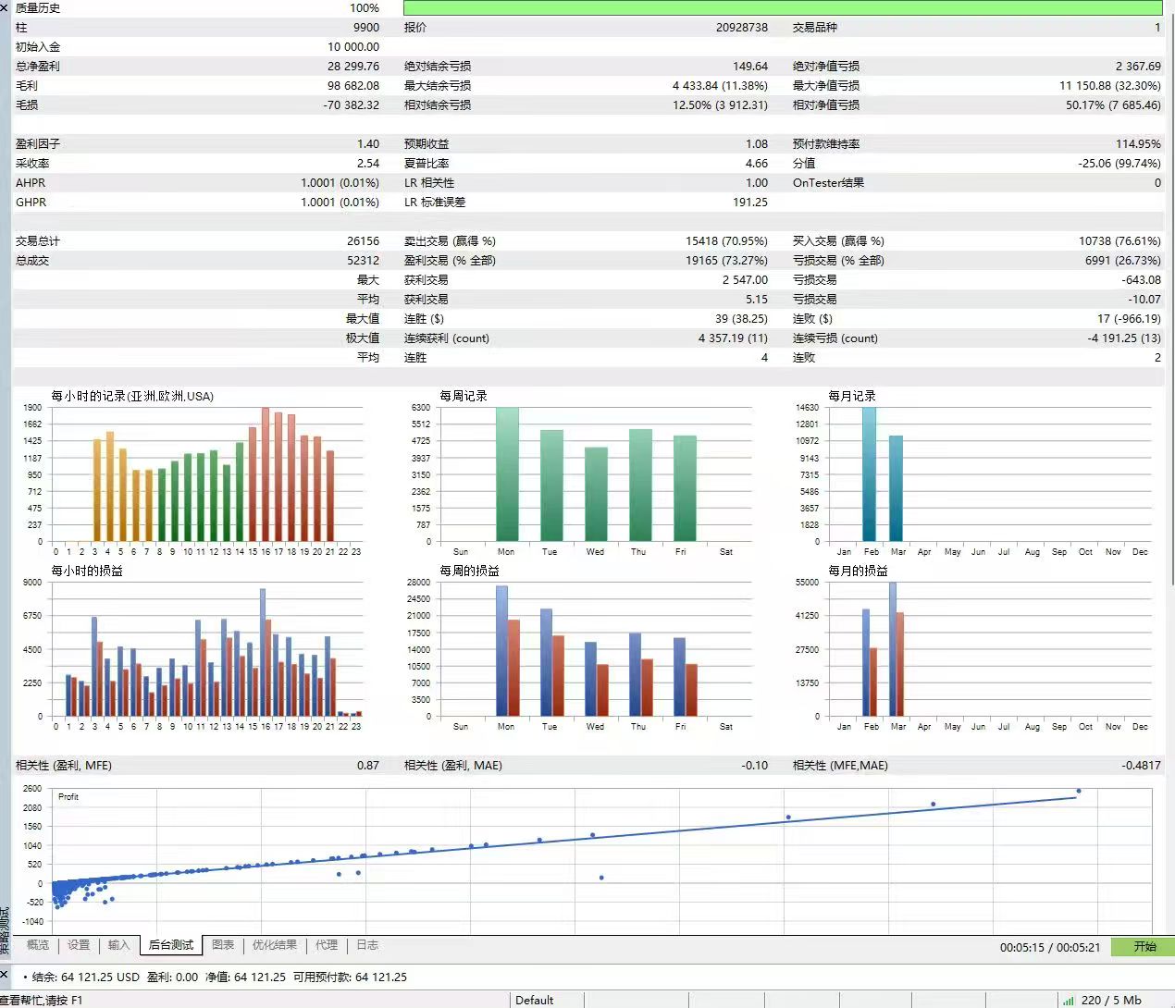Click the Mon bar in 每周记录 chart
Image resolution: width=1175 pixels, height=1008 pixels.
(507, 474)
